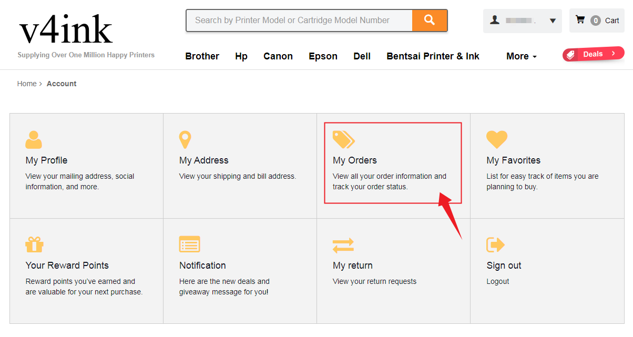Viewport: 633px width, 337px height.
Task: Open Your Reward Points heading
Action: point(67,265)
